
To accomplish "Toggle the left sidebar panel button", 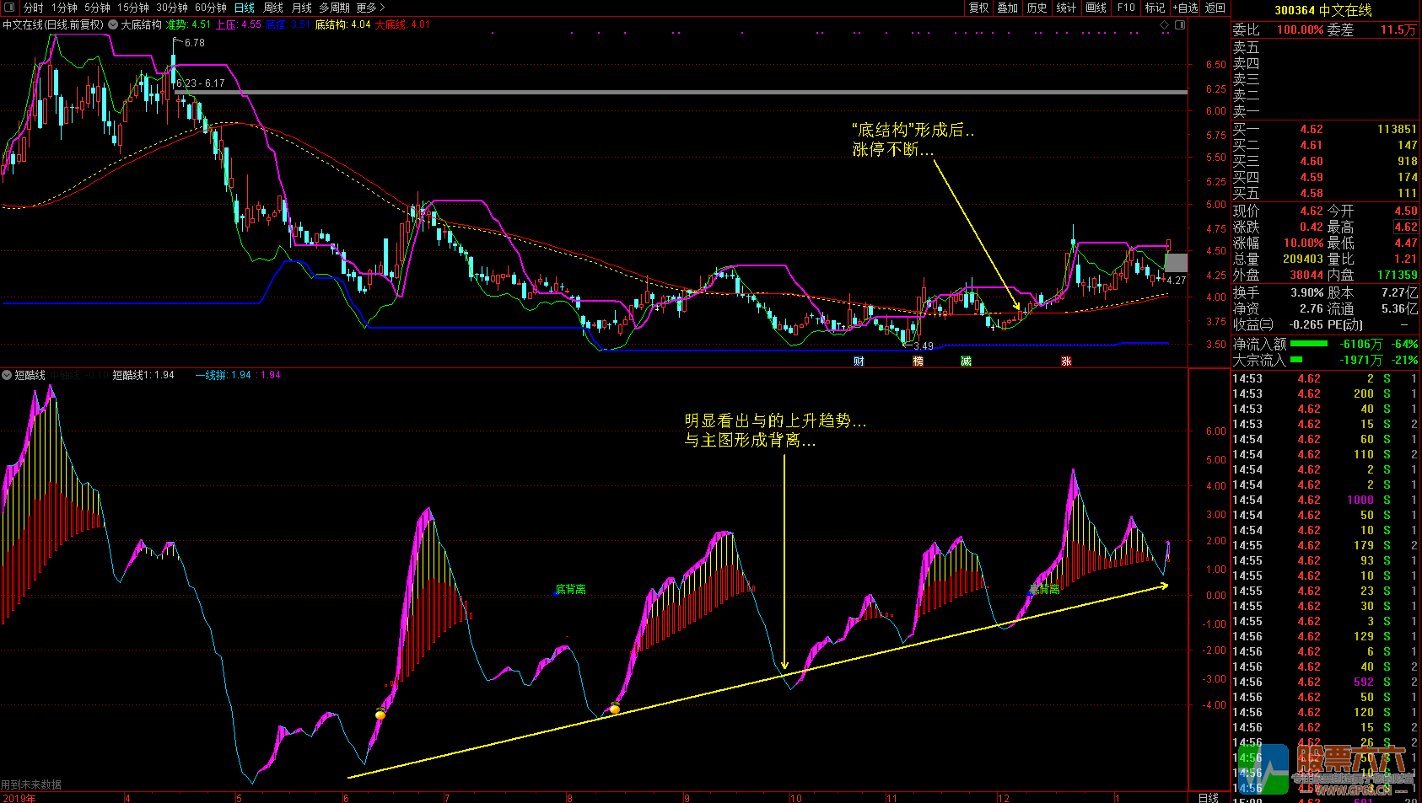I will (x=9, y=8).
